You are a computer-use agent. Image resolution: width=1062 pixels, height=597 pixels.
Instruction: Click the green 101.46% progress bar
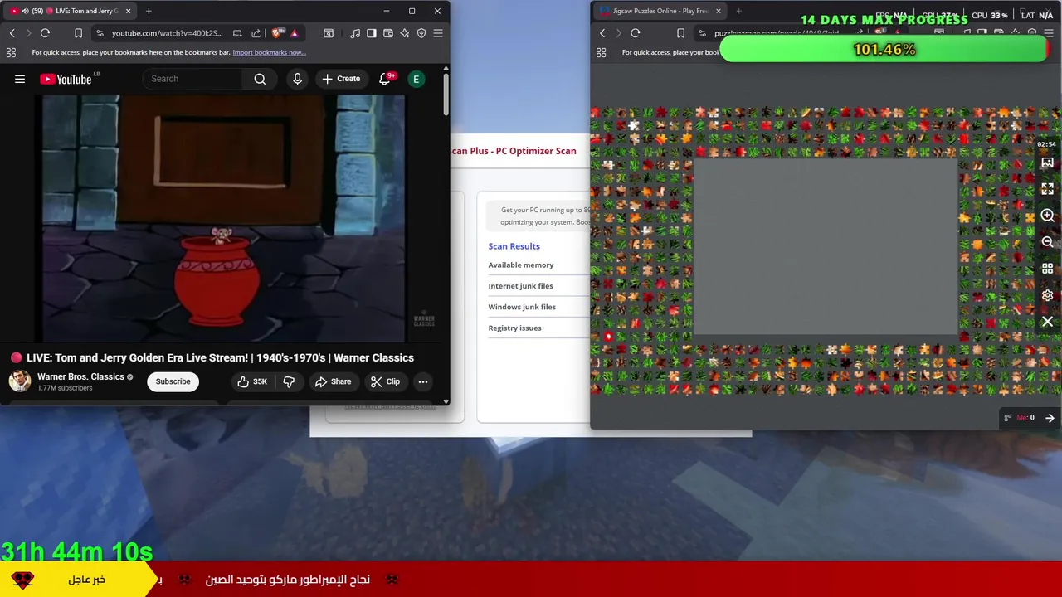(x=884, y=50)
